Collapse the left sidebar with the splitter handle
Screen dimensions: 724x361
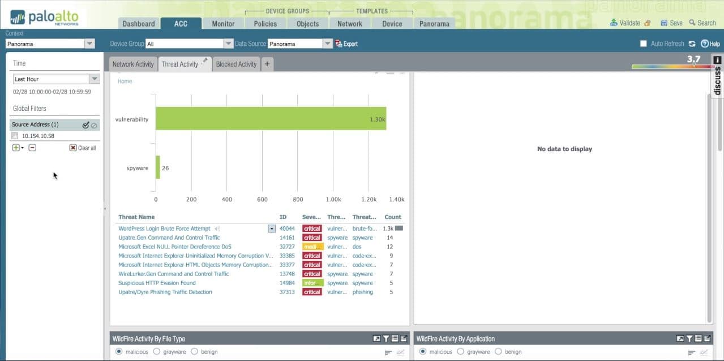105,209
